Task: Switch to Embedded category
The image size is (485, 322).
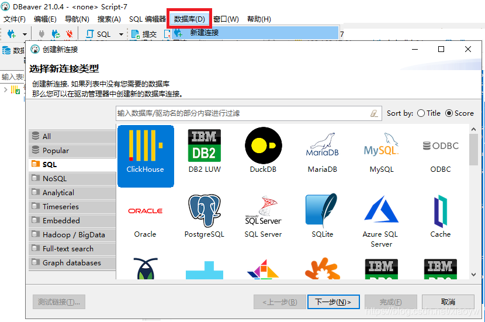Action: (72, 220)
